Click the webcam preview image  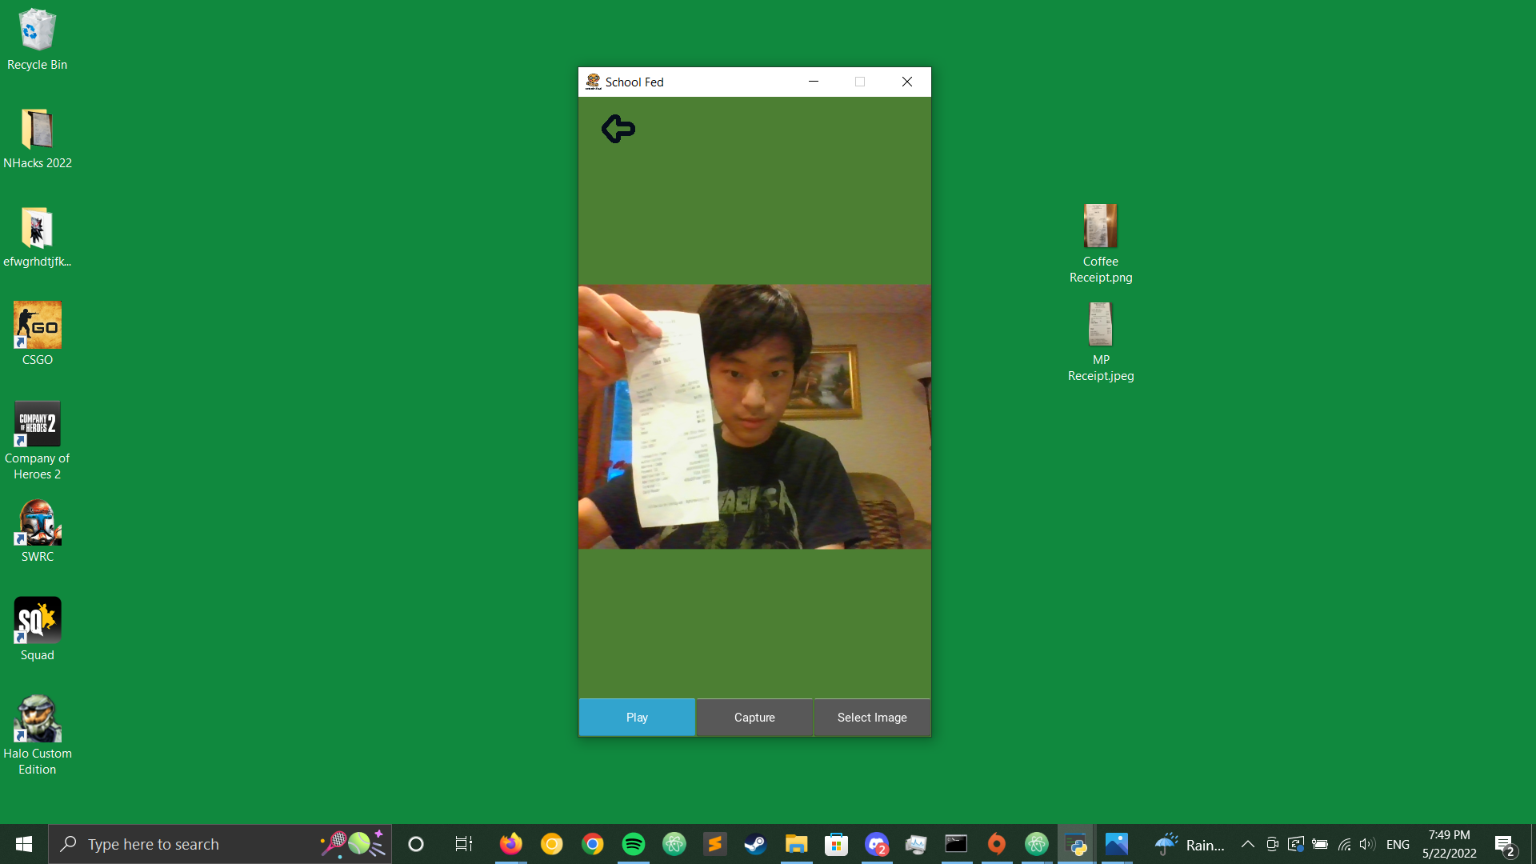click(x=754, y=416)
